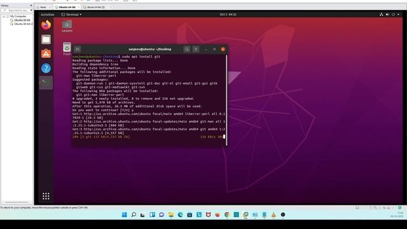This screenshot has height=229, width=407.
Task: Close the Ubuntu 64-bit (2) tab
Action: [x=111, y=7]
